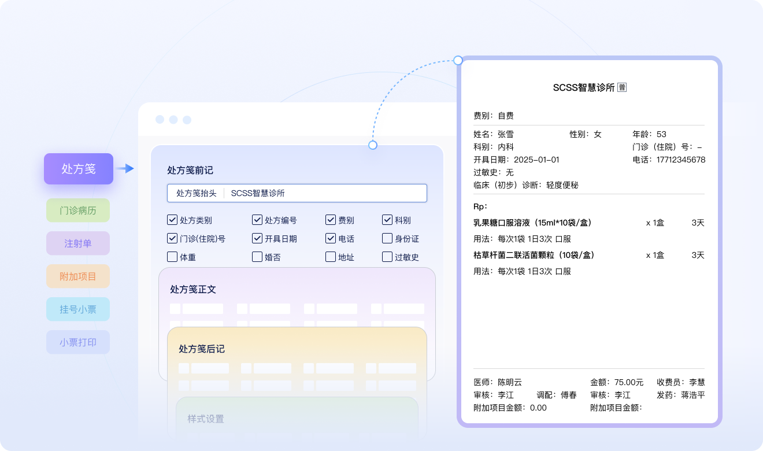Viewport: 763px width, 451px height.
Task: Expand the 样式设置 panel
Action: [206, 419]
